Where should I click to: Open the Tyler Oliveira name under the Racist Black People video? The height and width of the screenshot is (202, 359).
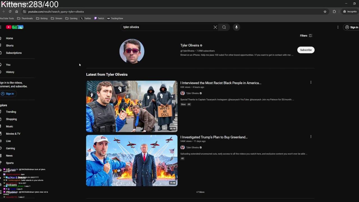pyautogui.click(x=192, y=93)
